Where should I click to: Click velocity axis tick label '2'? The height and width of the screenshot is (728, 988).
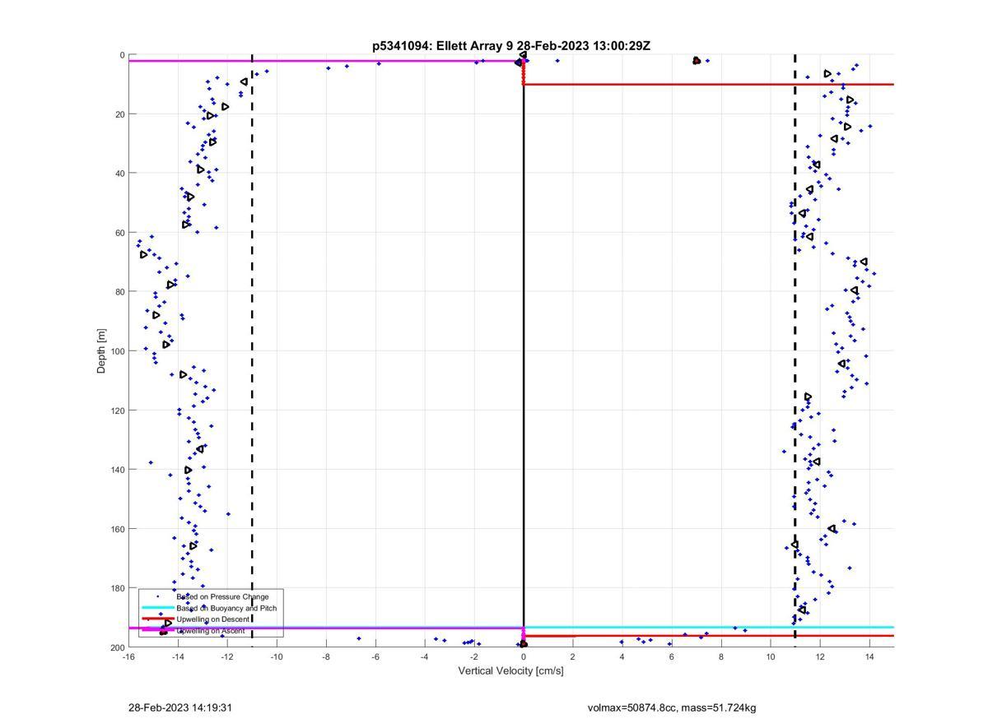click(573, 656)
